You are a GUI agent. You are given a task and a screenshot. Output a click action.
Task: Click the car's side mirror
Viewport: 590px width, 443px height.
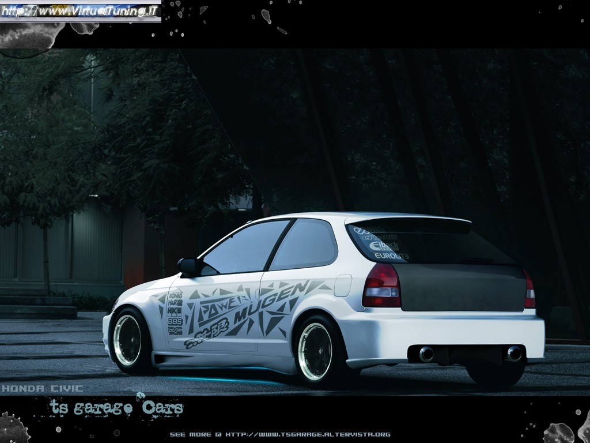coord(188,266)
